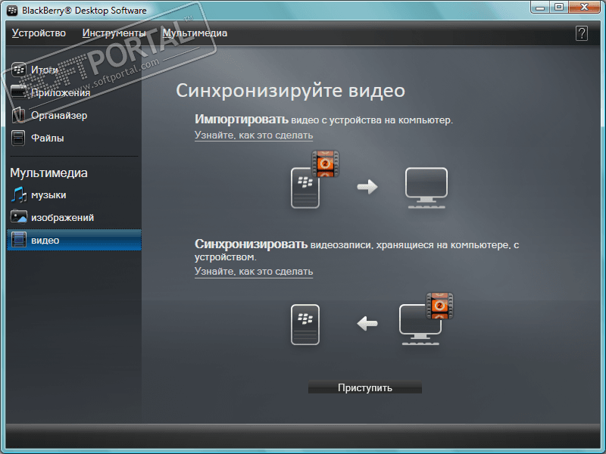The height and width of the screenshot is (454, 606).
Task: Click the Органайзер book icon
Action: pos(18,115)
